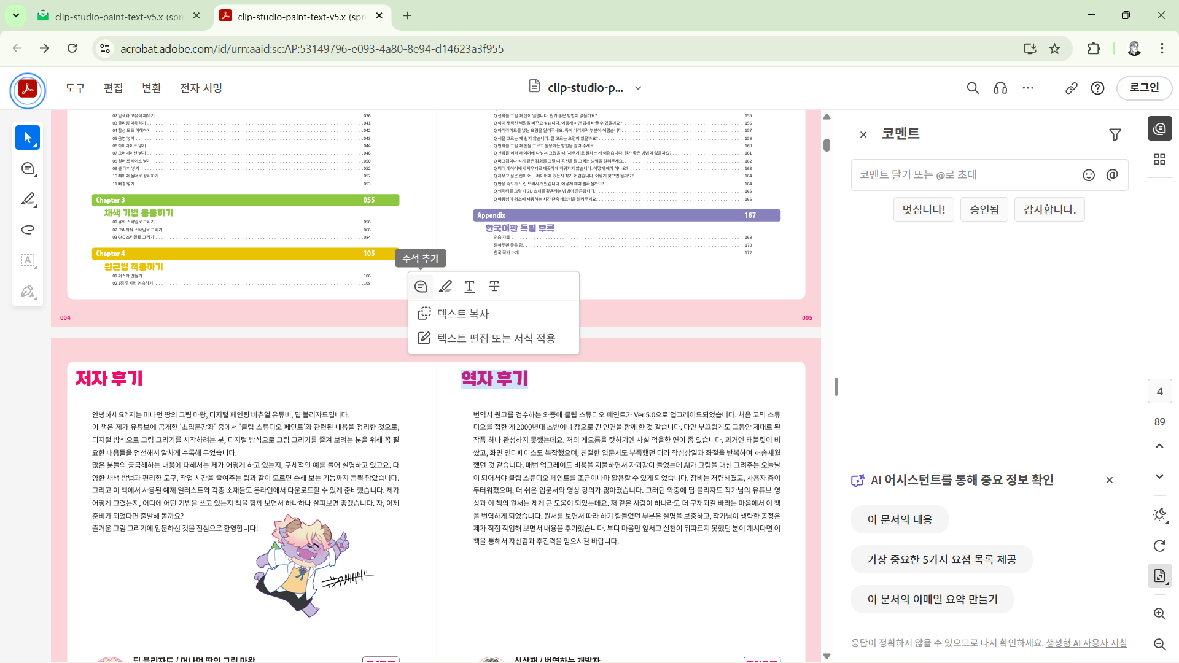Select 텍스트 복사 from the context menu

pos(462,314)
